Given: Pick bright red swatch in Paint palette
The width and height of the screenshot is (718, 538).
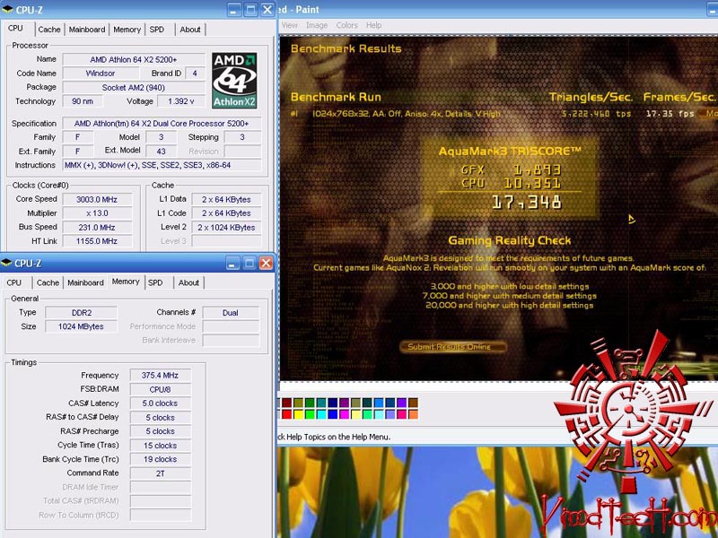Looking at the screenshot, I should (286, 414).
